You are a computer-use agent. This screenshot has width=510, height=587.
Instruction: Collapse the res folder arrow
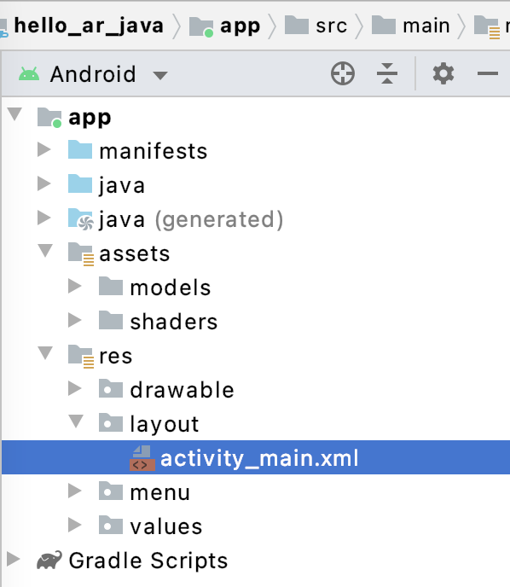[46, 352]
